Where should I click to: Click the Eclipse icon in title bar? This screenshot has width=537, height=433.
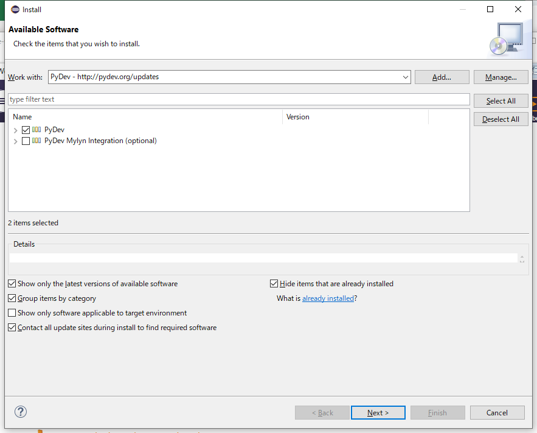click(x=15, y=9)
